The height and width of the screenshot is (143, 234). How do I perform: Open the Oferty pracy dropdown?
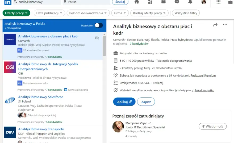(16, 13)
